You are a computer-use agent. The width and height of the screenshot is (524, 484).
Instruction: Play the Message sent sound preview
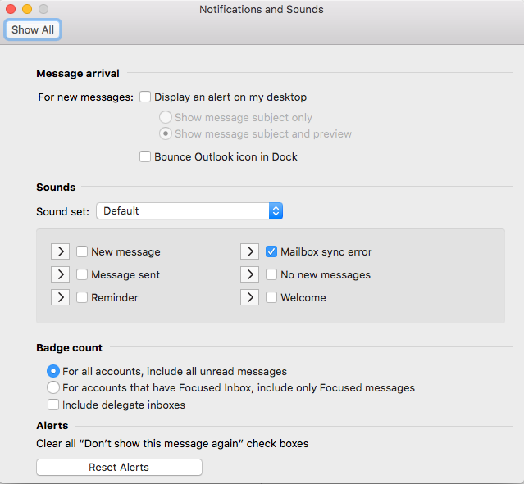point(60,274)
